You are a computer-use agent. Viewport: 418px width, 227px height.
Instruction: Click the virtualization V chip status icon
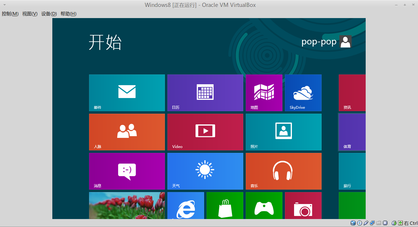(x=385, y=223)
